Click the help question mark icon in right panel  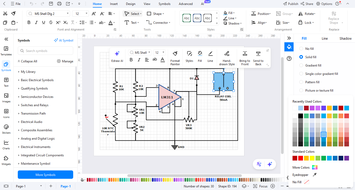click(x=289, y=58)
